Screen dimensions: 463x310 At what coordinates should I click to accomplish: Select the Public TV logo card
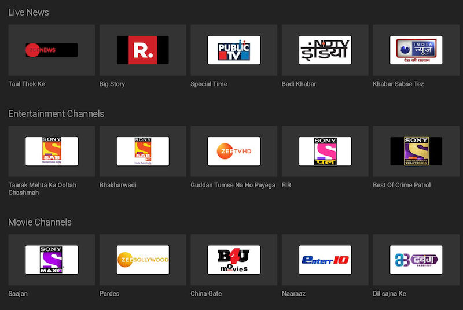coord(234,50)
